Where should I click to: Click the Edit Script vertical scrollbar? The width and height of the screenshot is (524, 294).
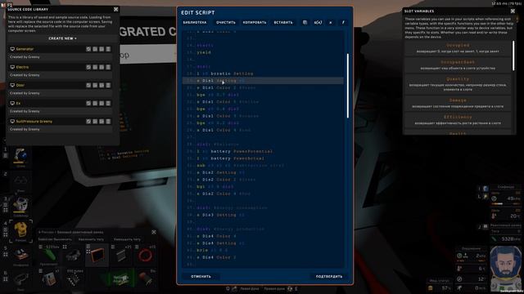tap(348, 86)
